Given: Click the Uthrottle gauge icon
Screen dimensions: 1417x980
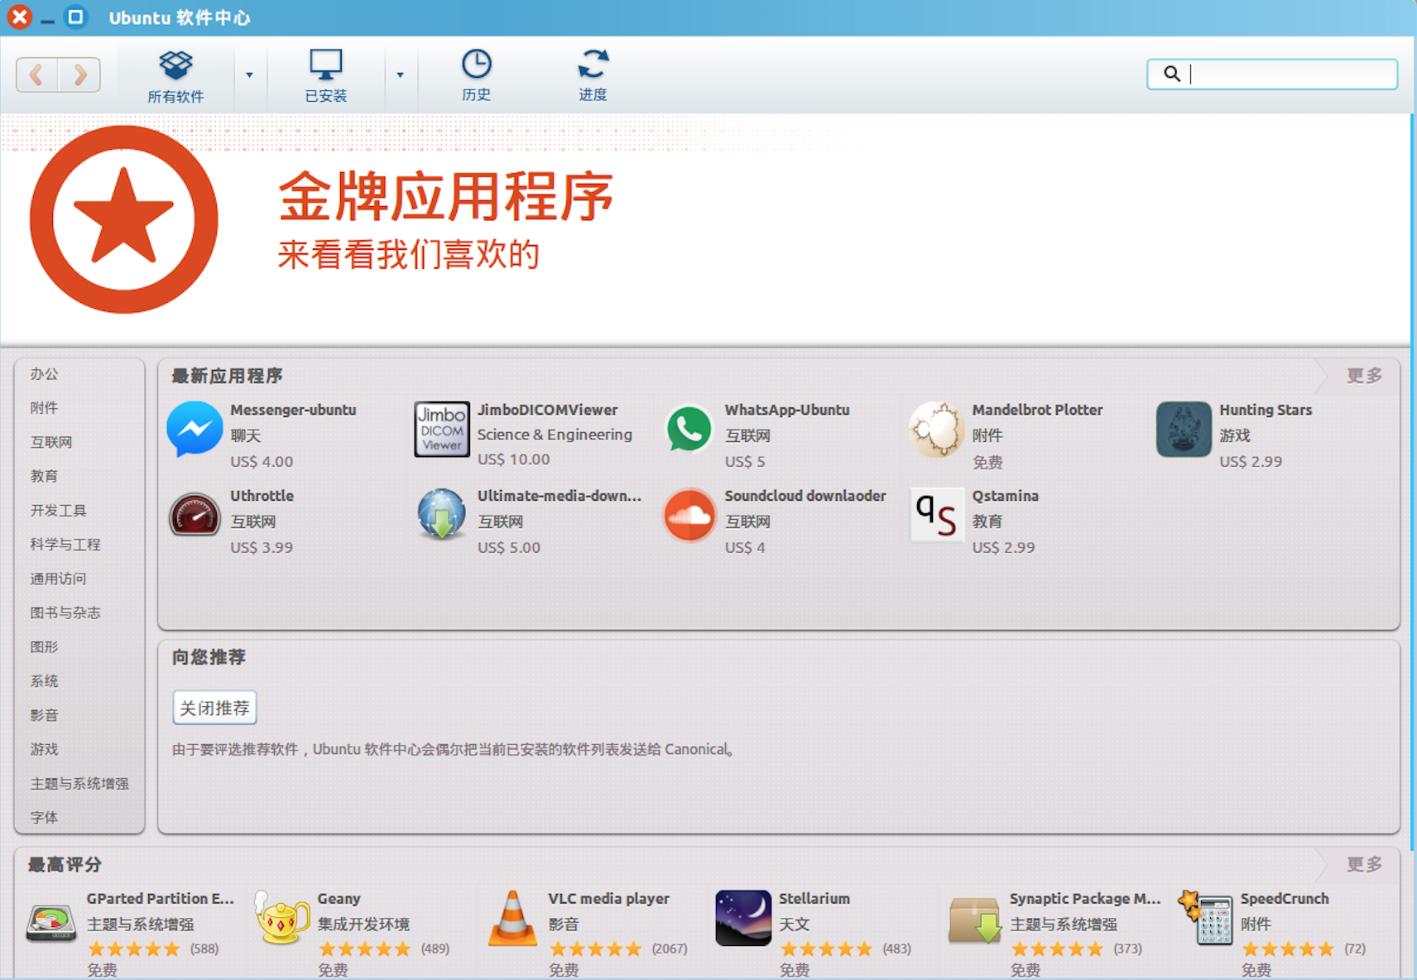Looking at the screenshot, I should pos(195,515).
